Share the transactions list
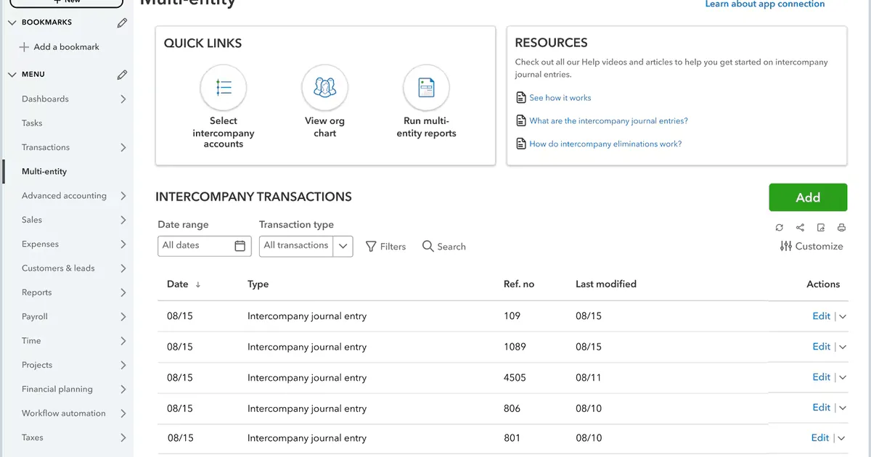 [799, 227]
